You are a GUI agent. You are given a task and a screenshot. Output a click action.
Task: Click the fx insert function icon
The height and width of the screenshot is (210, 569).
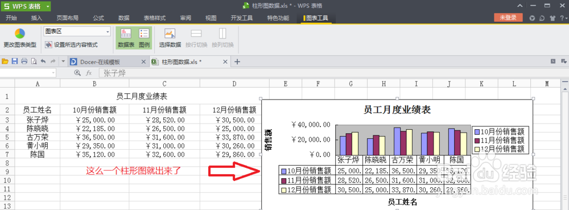89,73
